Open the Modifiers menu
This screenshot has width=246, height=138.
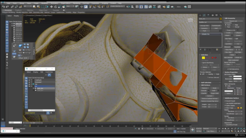[x=45, y=3]
